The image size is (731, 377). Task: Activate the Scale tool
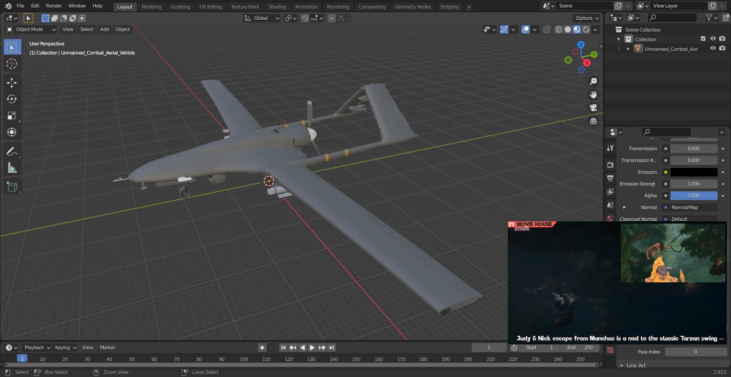tap(12, 116)
